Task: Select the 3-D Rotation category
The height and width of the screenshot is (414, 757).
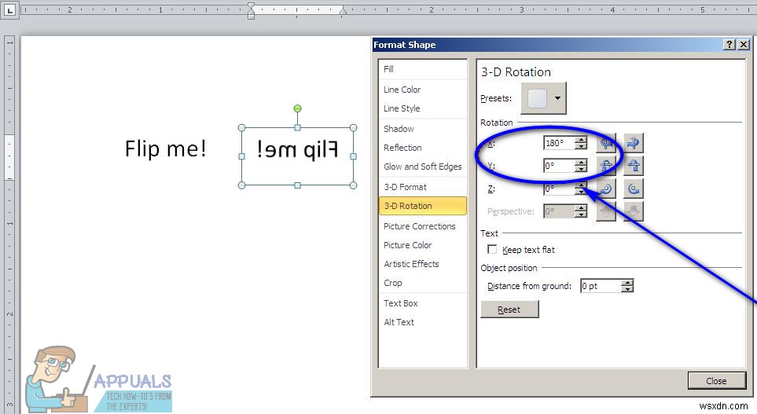Action: (423, 206)
